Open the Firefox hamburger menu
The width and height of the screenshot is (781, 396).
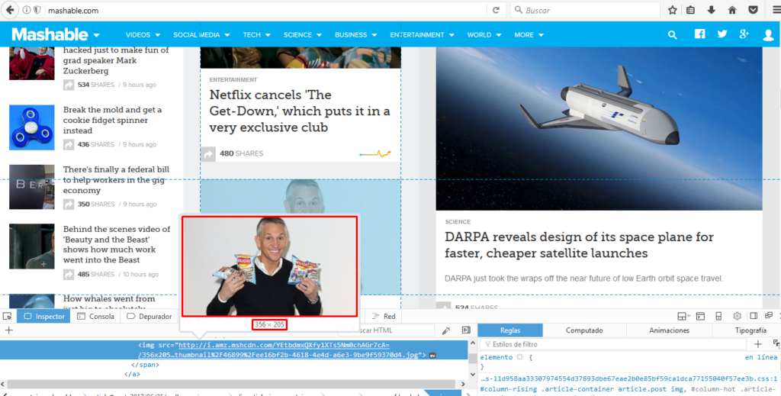pyautogui.click(x=776, y=10)
